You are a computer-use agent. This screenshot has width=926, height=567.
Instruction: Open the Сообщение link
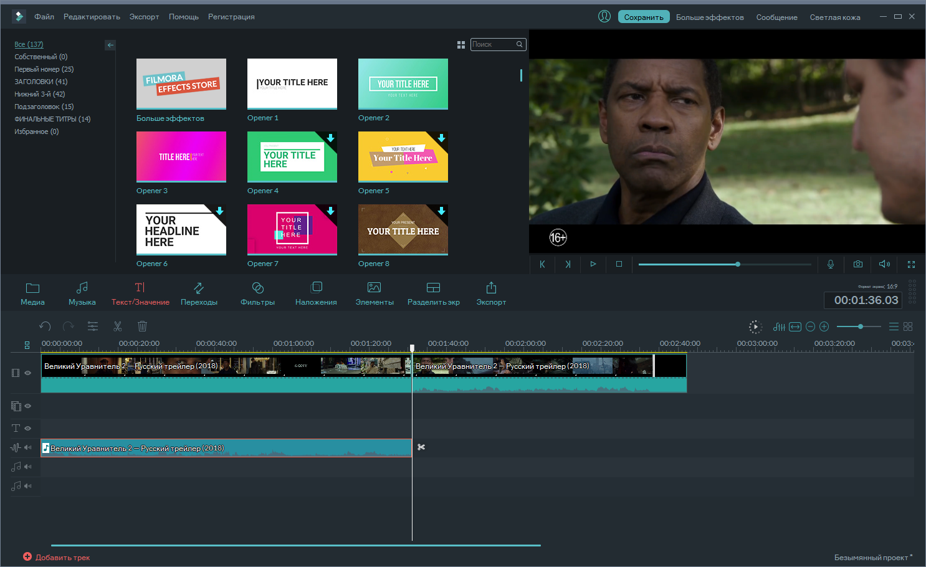776,17
